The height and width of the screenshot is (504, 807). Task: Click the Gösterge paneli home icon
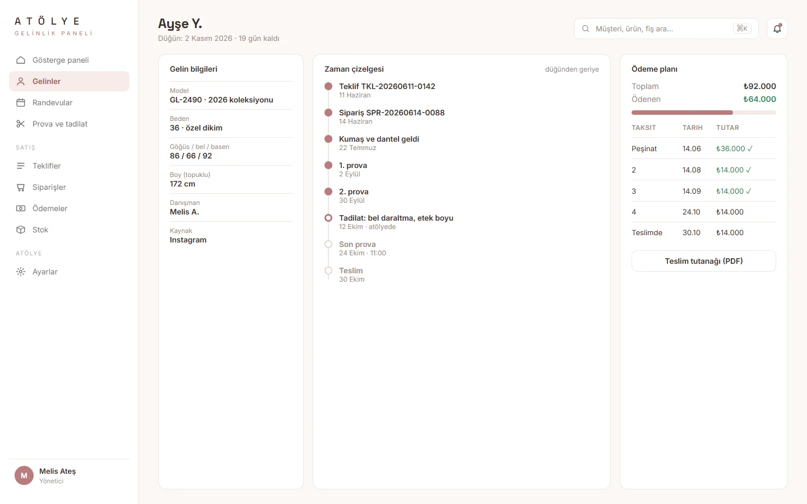coord(21,60)
